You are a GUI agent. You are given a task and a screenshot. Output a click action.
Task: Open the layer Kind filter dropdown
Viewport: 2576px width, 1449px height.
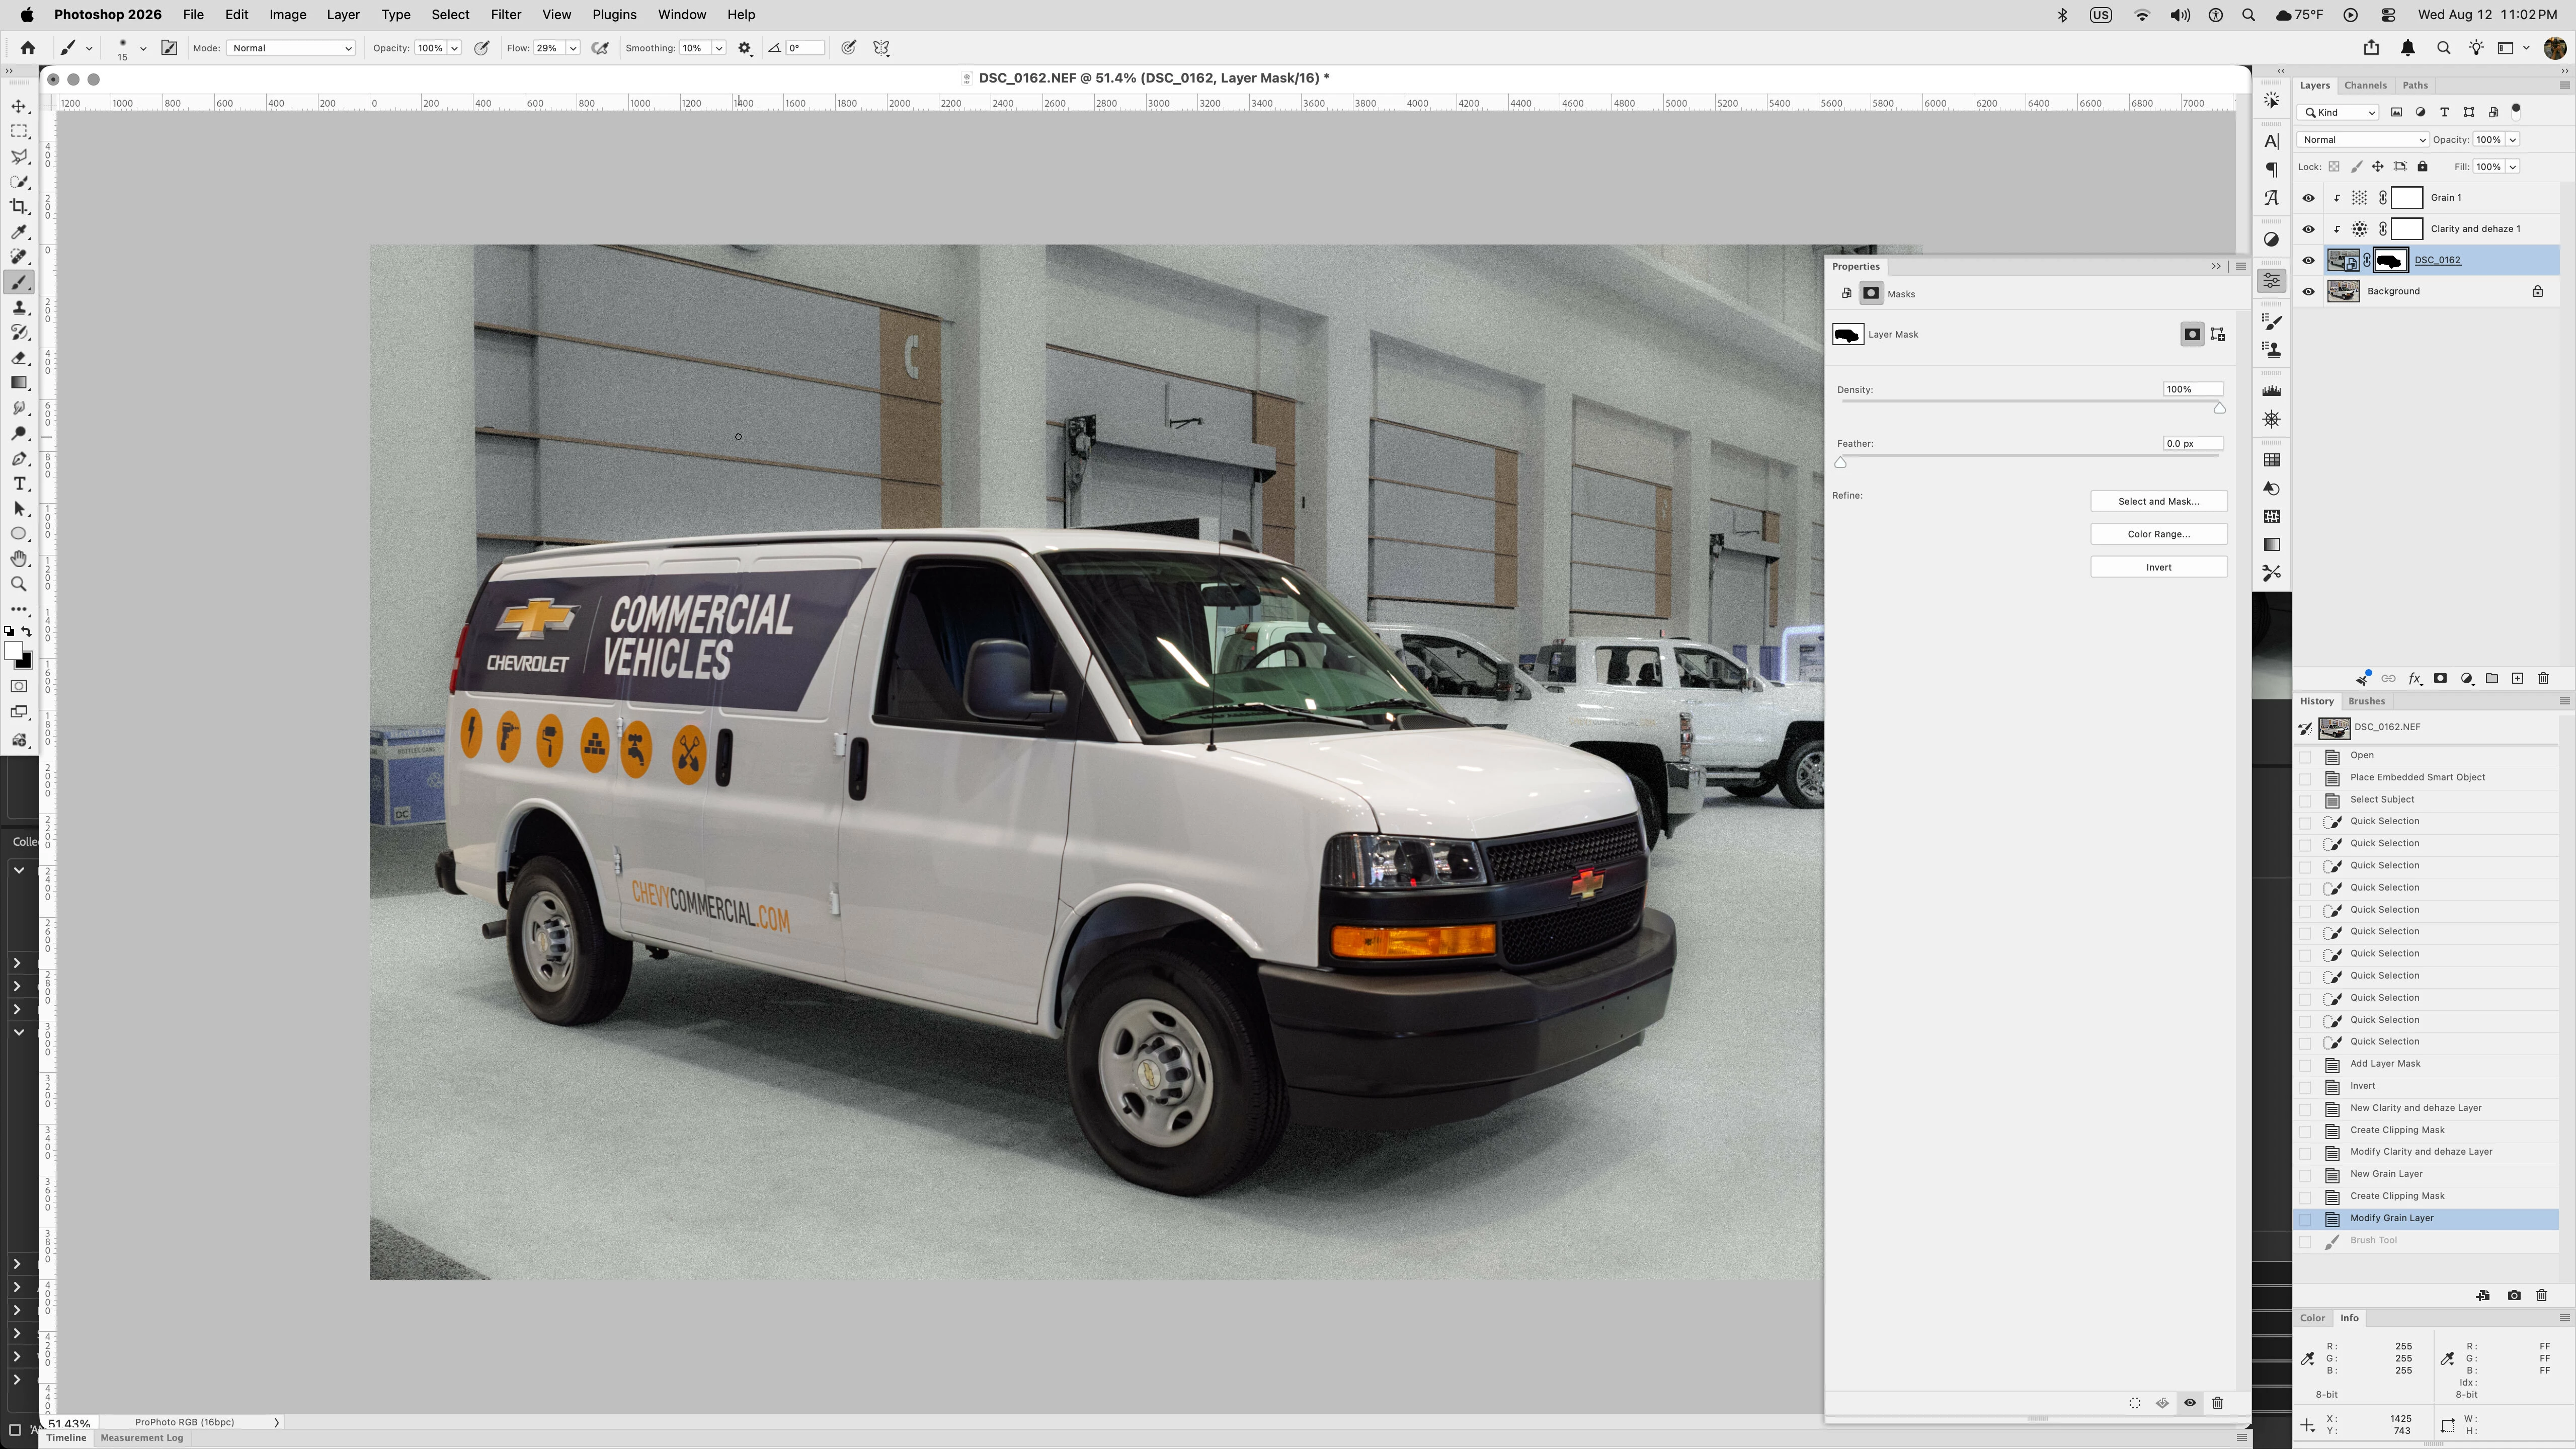(x=2338, y=112)
